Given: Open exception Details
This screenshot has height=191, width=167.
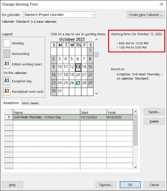Looking at the screenshot, I should click(154, 112).
